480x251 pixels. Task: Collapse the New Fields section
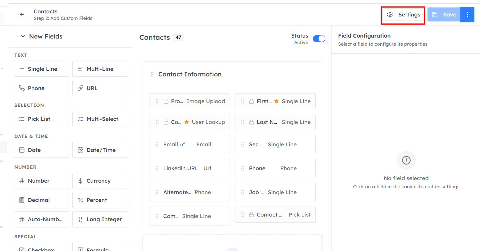point(23,36)
